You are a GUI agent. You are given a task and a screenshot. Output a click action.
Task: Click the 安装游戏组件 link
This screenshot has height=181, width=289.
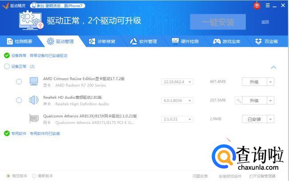coord(230,176)
